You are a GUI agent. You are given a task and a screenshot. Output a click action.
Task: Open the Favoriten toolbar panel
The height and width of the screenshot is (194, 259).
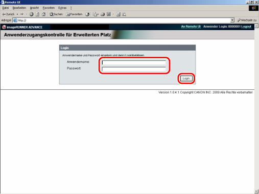click(x=74, y=14)
